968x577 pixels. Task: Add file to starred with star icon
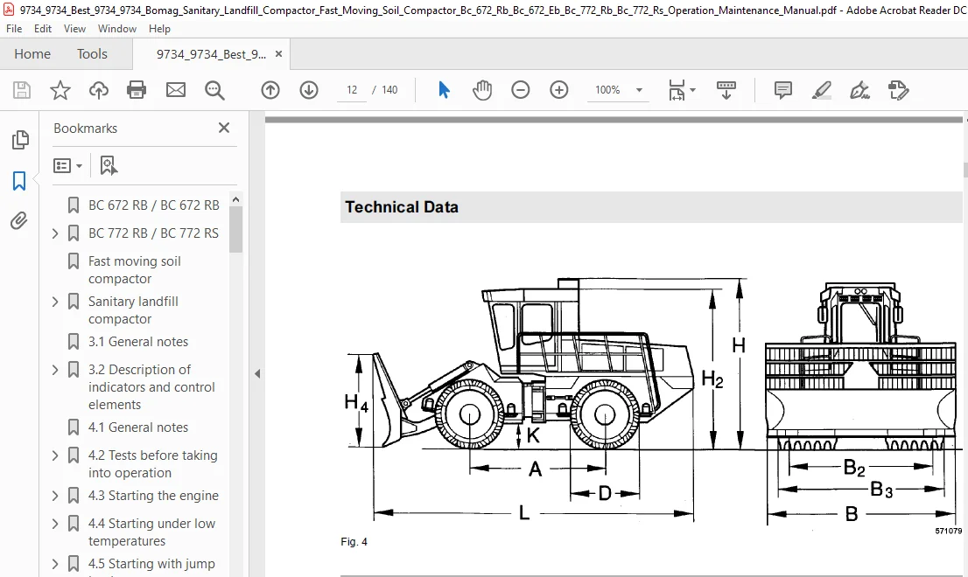60,90
